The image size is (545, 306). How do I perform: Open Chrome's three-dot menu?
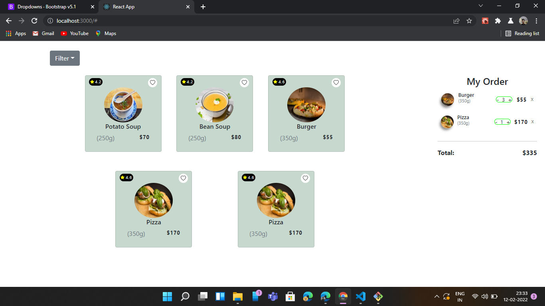[x=536, y=20]
